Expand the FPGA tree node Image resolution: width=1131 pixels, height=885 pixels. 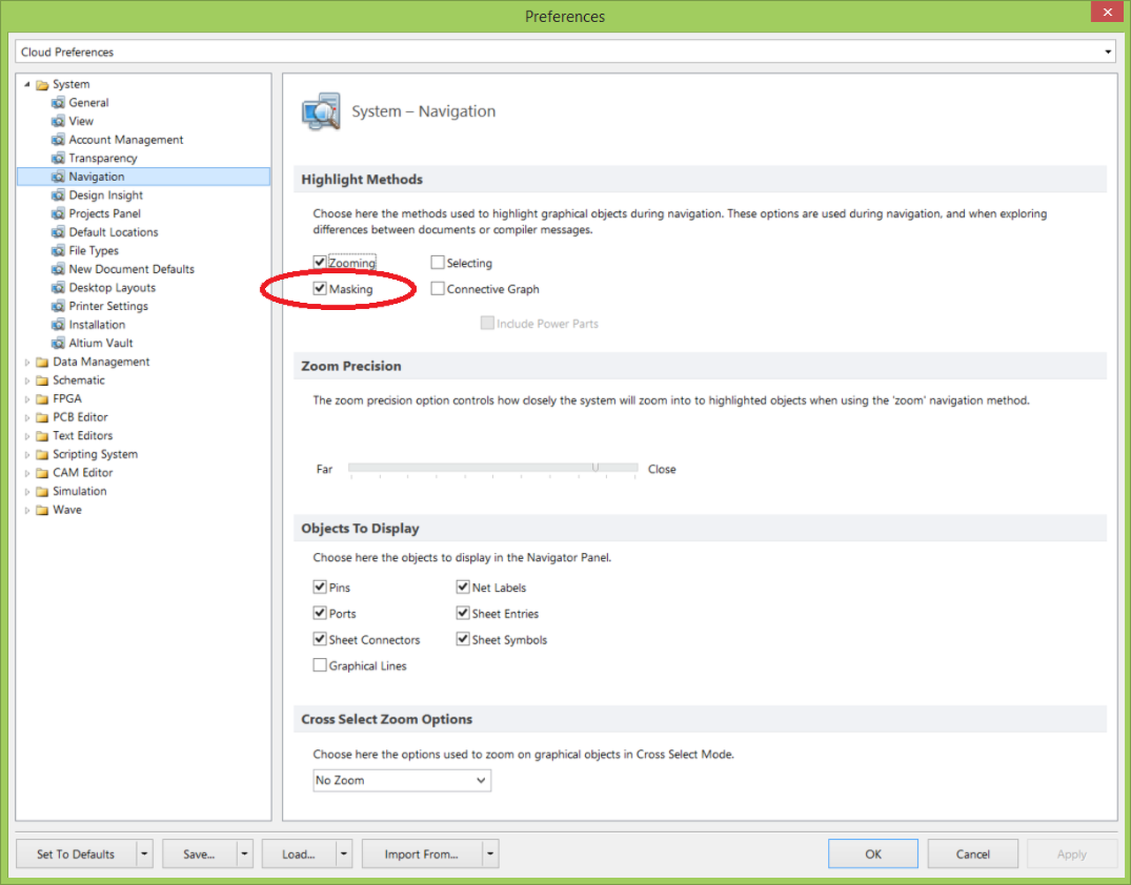[x=27, y=399]
